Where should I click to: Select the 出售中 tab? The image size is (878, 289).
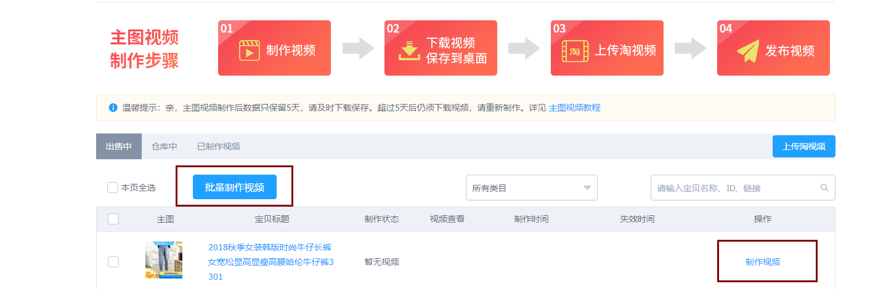pos(119,146)
